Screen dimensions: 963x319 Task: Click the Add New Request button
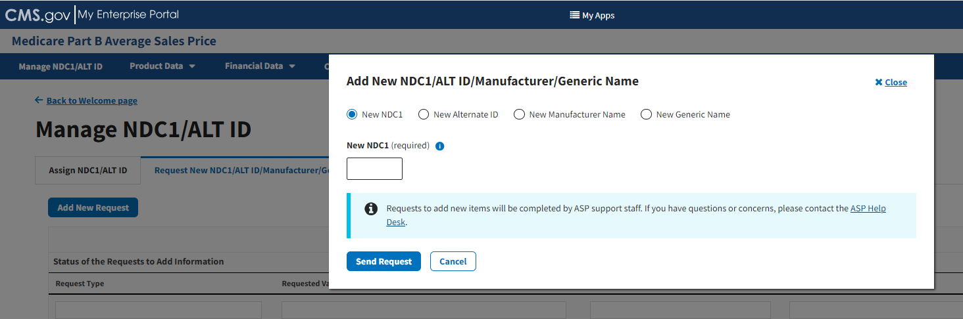(x=93, y=207)
